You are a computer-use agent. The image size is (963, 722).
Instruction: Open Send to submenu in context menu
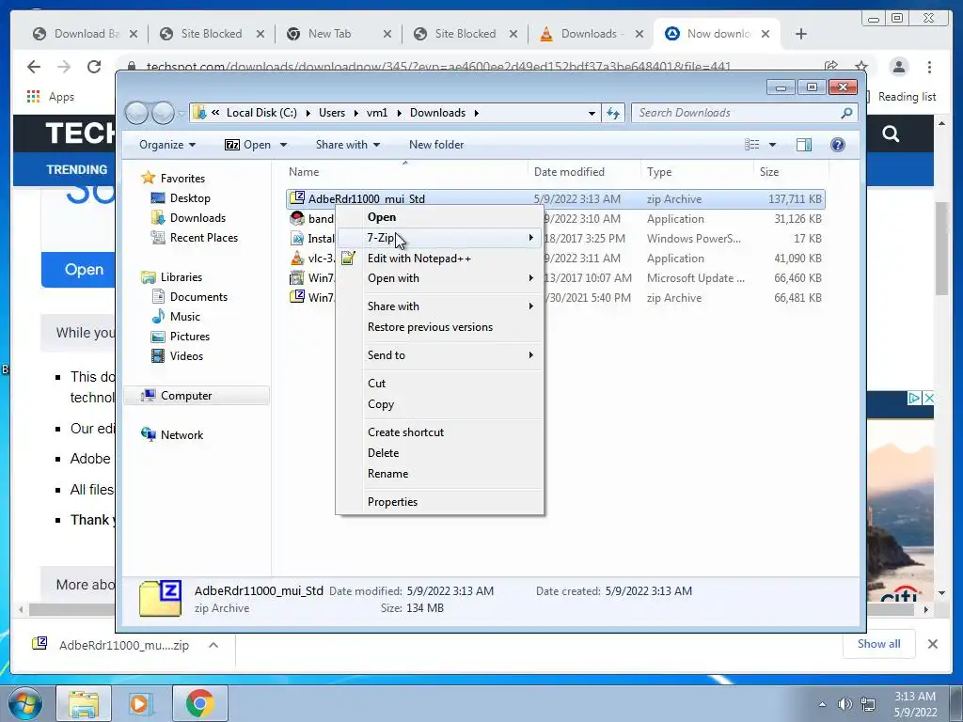click(x=439, y=355)
